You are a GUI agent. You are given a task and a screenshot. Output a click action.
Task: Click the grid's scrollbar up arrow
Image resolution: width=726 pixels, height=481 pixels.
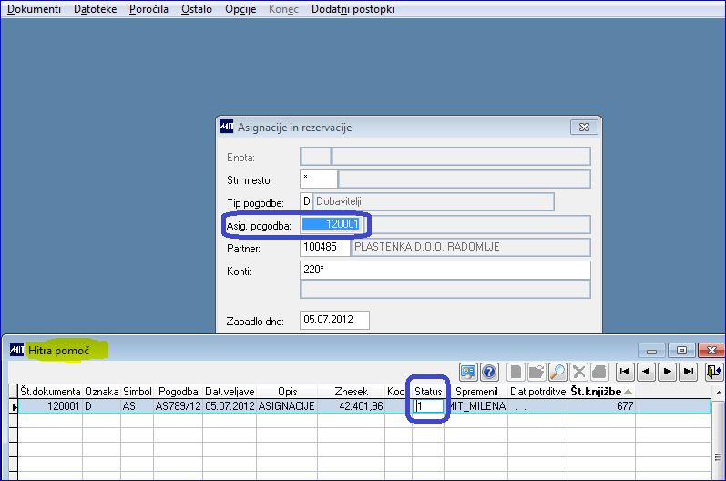coord(718,393)
